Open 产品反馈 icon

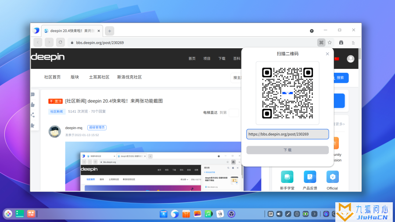[310, 177]
